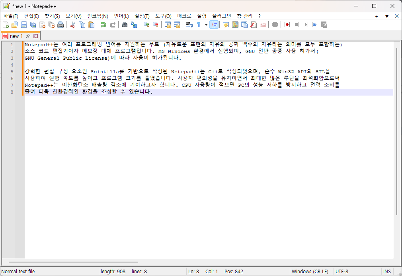Run macro multiple times icon
This screenshot has width=402, height=276.
pyautogui.click(x=314, y=25)
